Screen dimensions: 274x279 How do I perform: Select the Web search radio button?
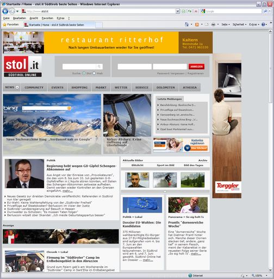(94, 73)
